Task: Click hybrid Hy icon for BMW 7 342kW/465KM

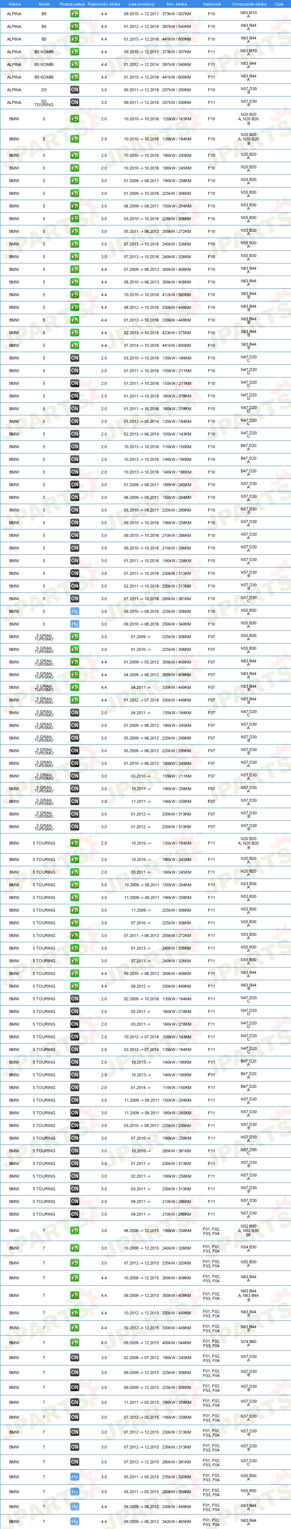Action: [75, 1521]
